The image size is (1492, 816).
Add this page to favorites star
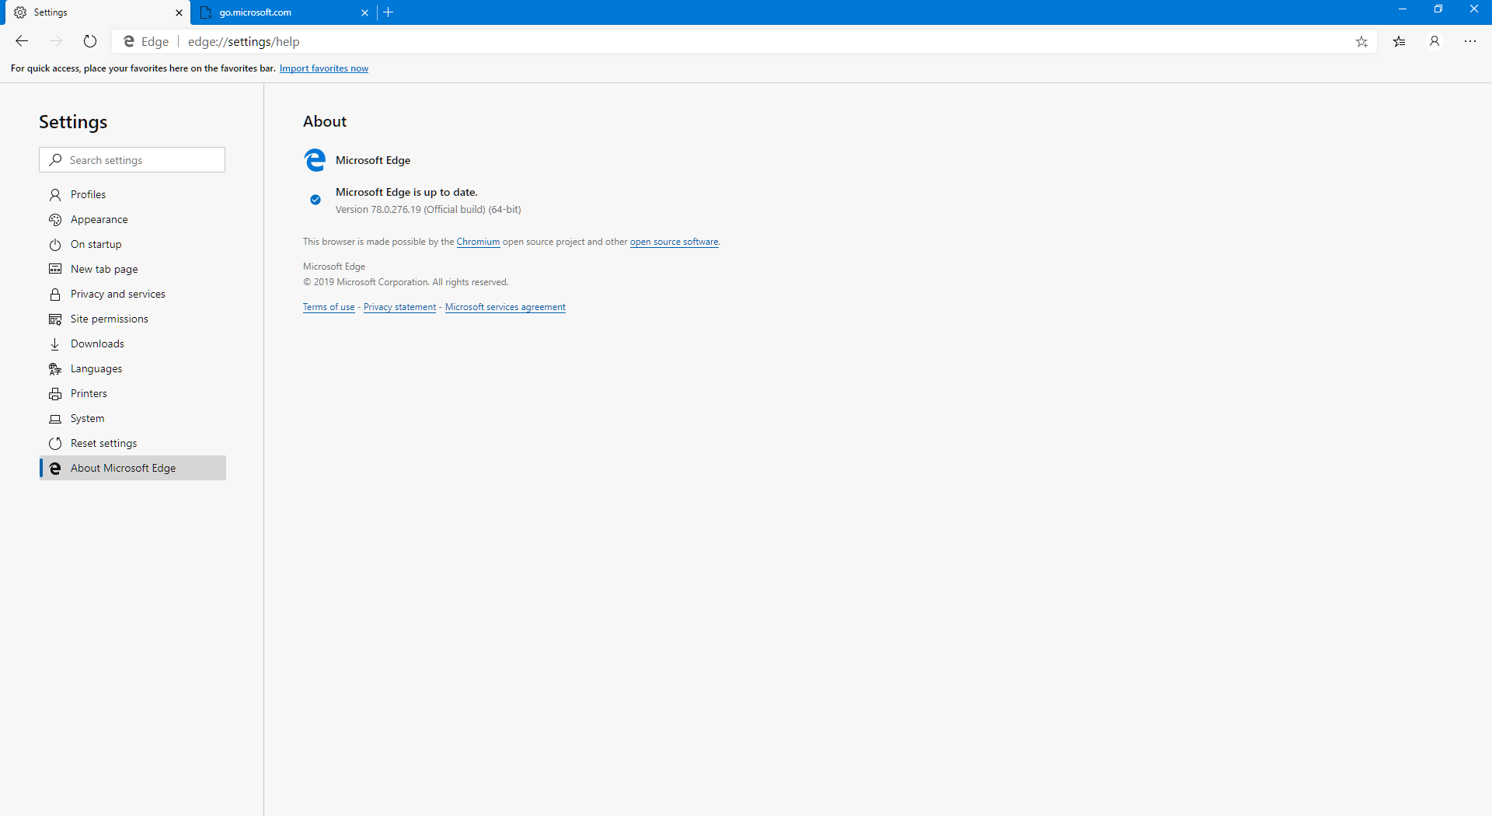point(1361,42)
